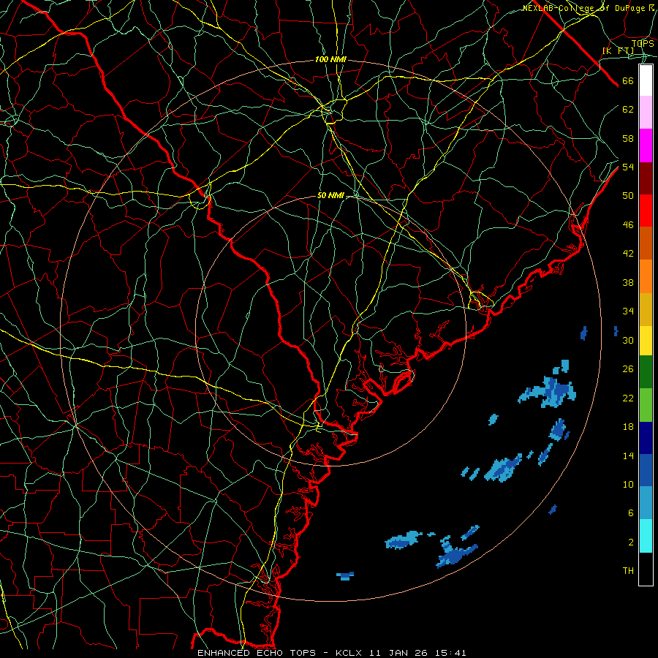Click the 'TOPS' legend title

pyautogui.click(x=643, y=43)
